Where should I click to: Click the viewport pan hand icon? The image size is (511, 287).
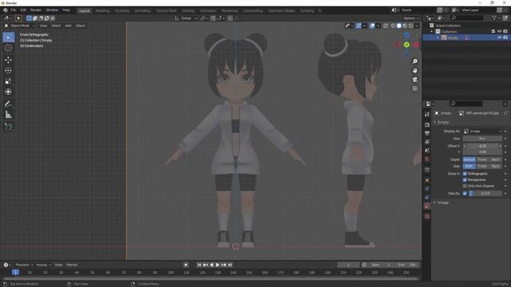(x=415, y=71)
